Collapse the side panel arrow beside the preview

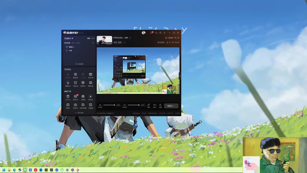(x=180, y=76)
